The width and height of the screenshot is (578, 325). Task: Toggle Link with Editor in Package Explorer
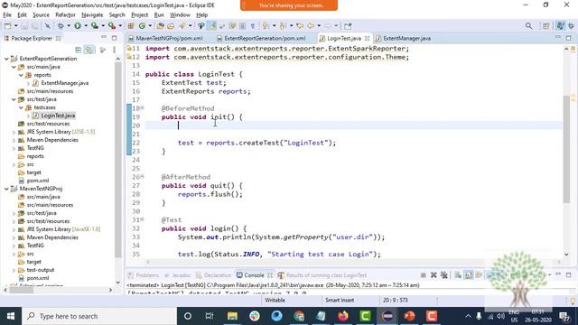tap(89, 50)
